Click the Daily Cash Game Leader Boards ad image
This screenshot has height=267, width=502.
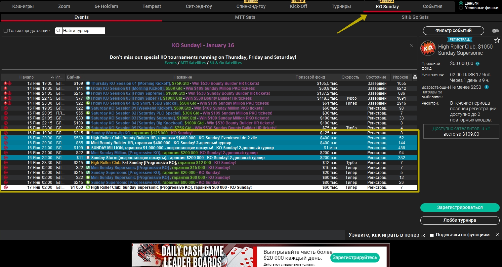point(192,255)
